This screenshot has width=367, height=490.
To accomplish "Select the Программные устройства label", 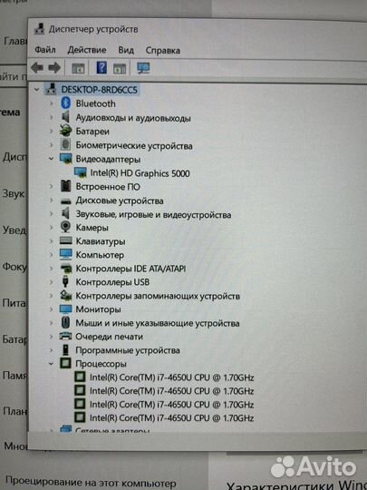I will (x=128, y=350).
